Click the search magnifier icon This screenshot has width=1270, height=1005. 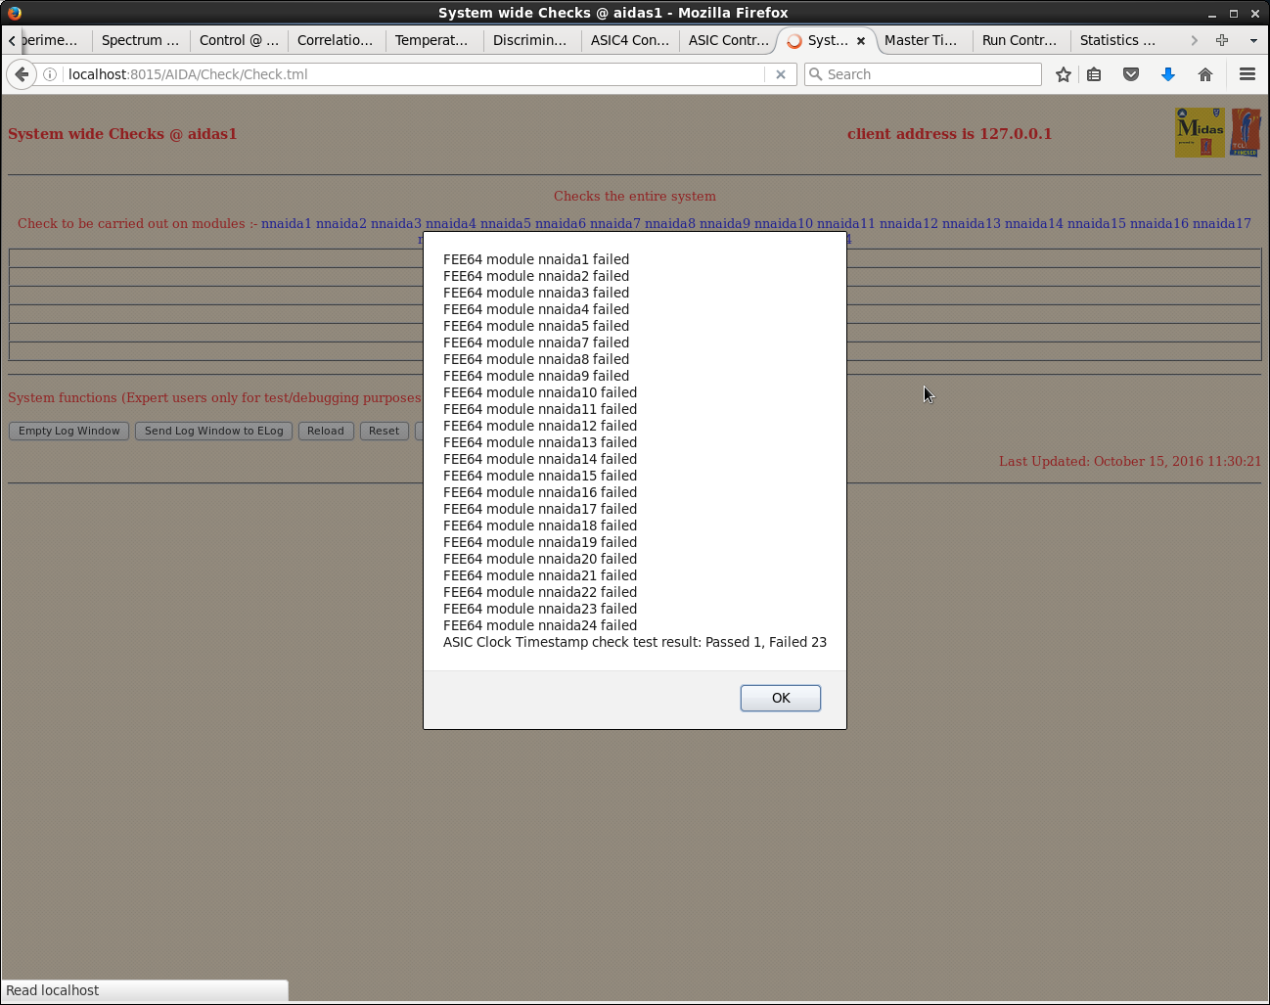click(x=815, y=74)
